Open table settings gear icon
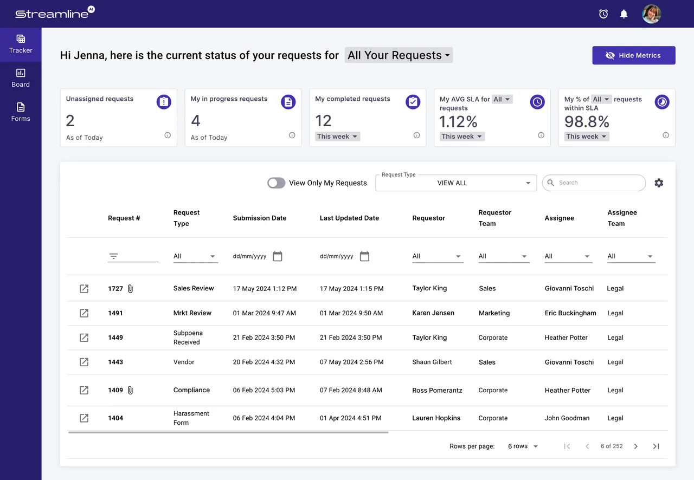694x480 pixels. click(659, 183)
